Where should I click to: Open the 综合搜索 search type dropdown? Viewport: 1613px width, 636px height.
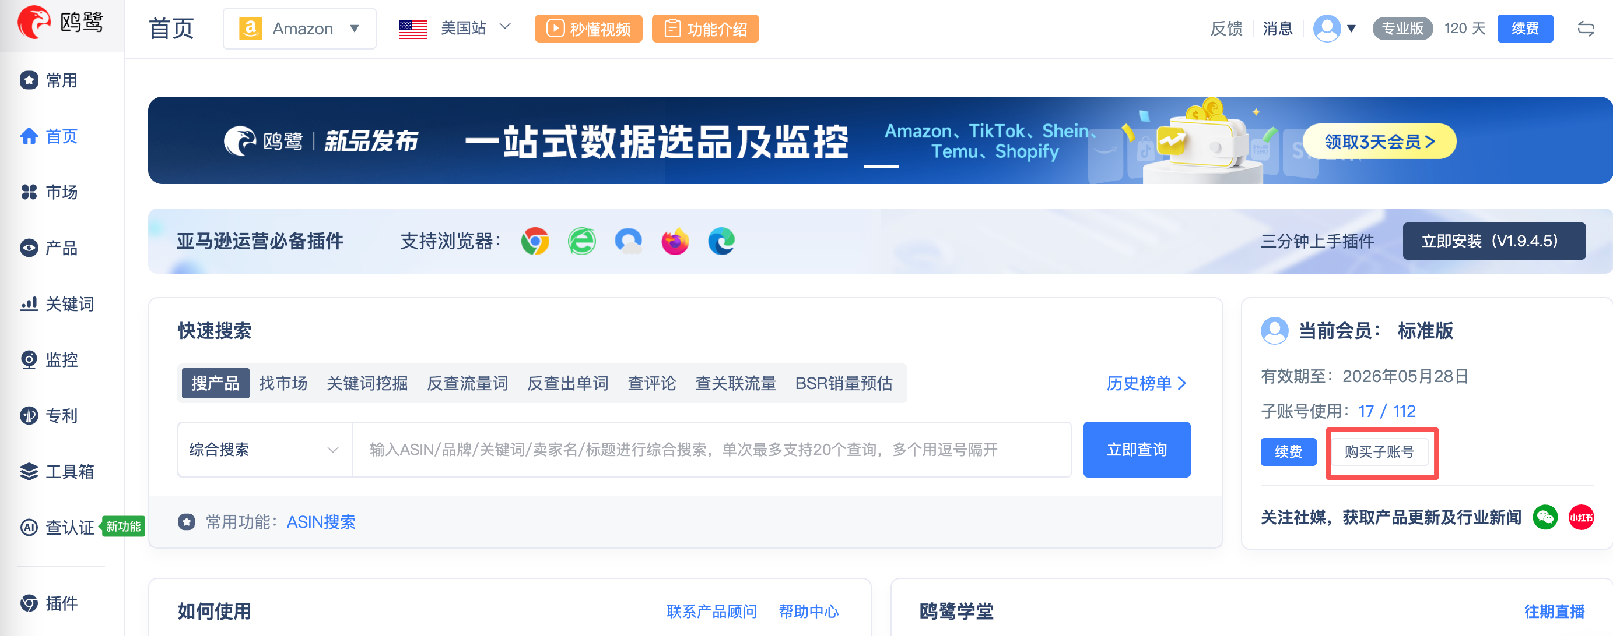[x=264, y=450]
